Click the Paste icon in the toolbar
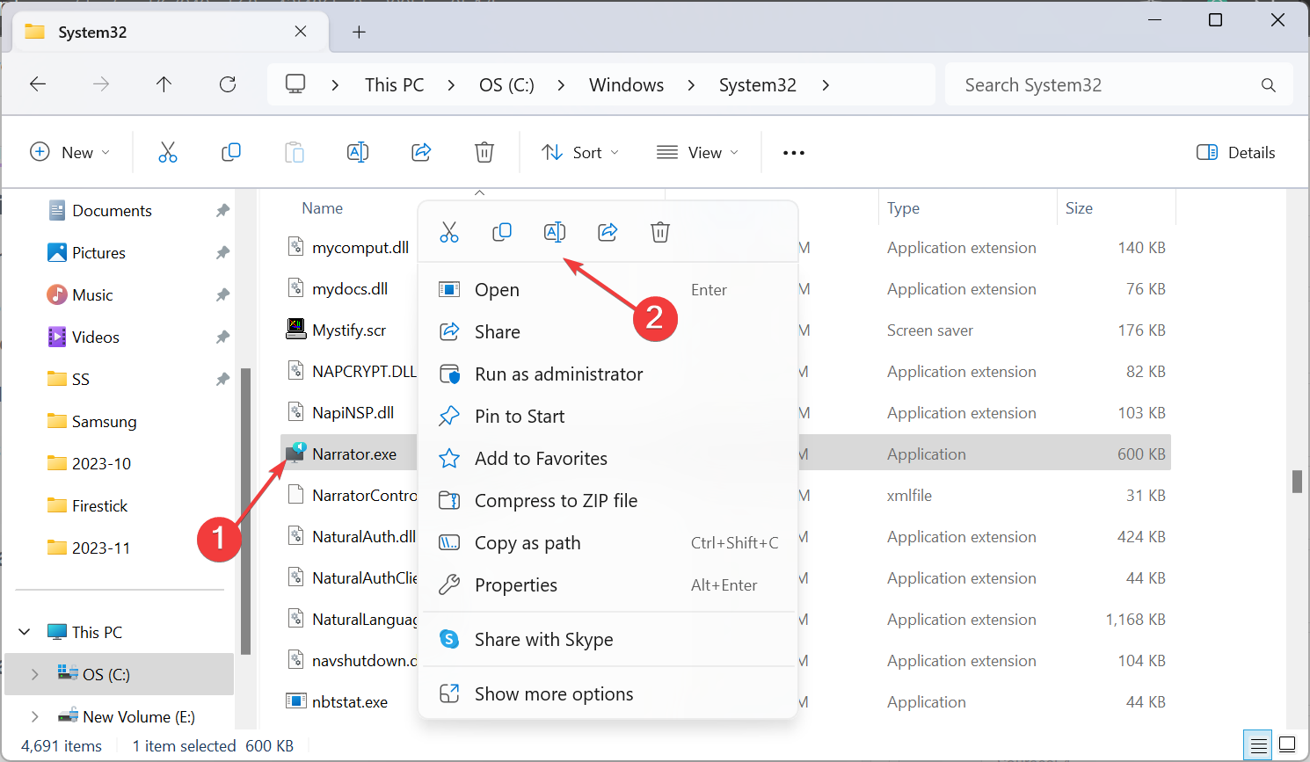Viewport: 1310px width, 762px height. pyautogui.click(x=295, y=152)
